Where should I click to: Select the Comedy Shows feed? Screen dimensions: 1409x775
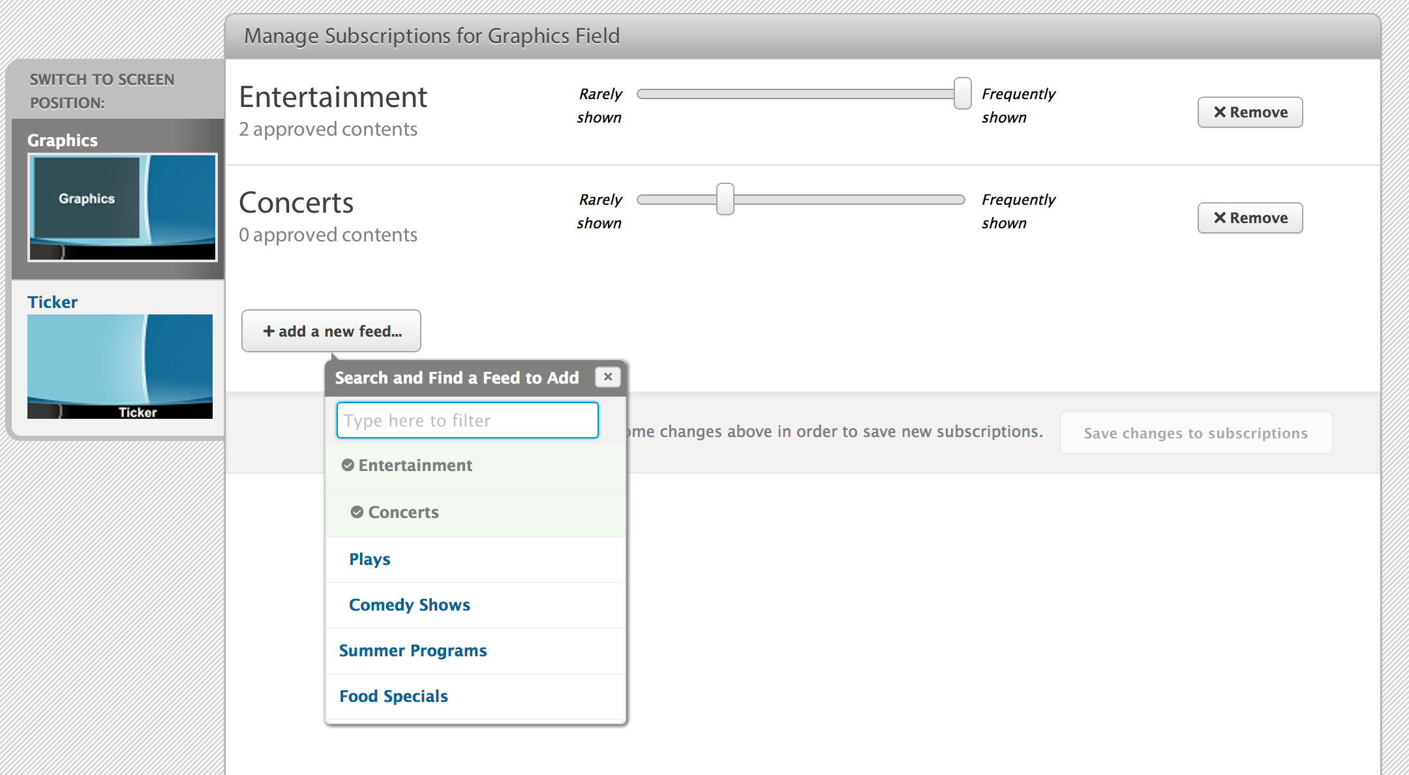(x=409, y=605)
